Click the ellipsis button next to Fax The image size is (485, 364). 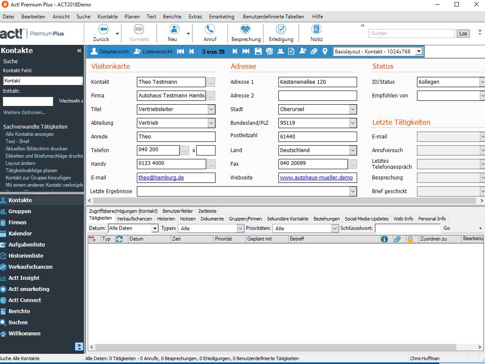click(x=352, y=164)
